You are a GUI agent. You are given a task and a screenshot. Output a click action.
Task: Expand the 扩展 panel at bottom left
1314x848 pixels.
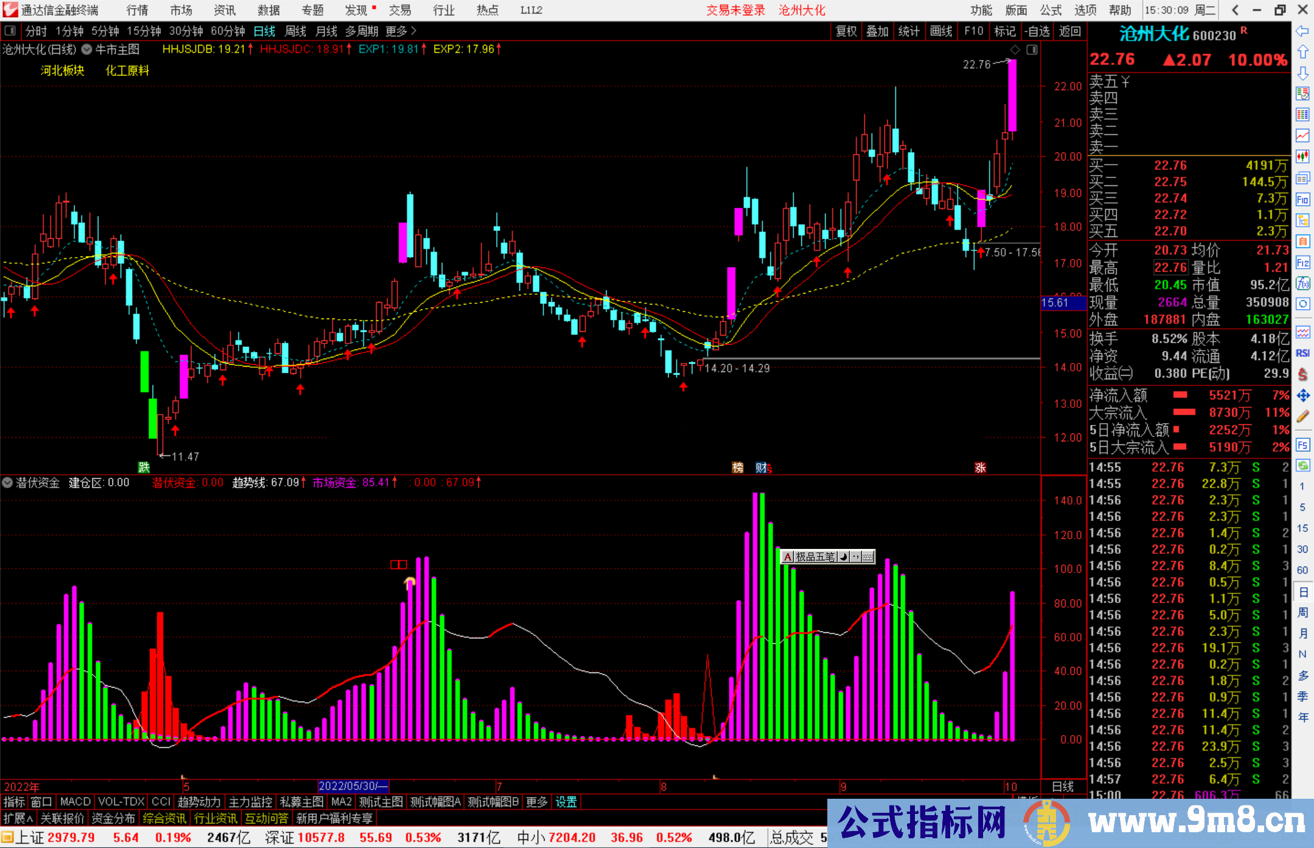[18, 818]
